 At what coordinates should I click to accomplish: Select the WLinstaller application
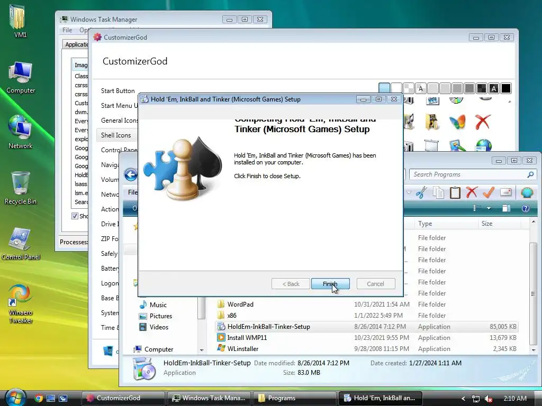point(366,349)
